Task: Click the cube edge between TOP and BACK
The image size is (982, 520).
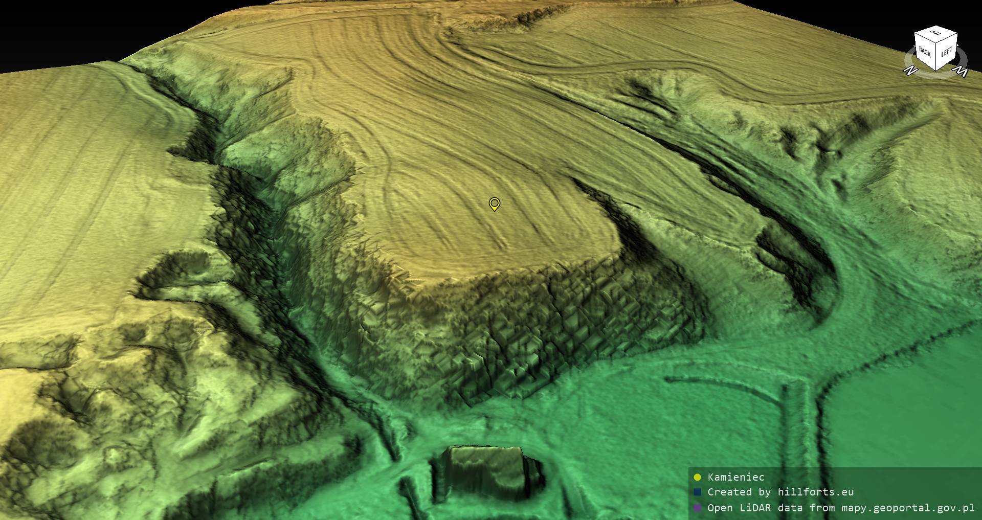Action: [925, 38]
